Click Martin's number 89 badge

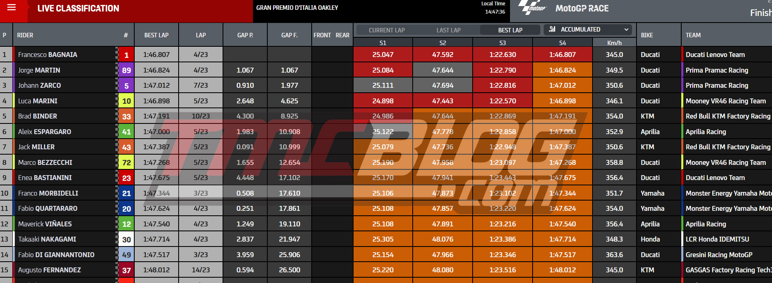pos(126,70)
